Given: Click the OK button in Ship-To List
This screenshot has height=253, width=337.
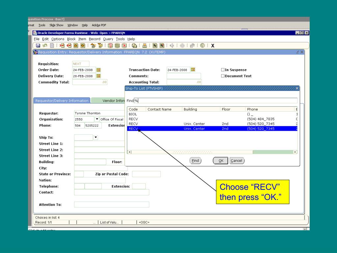Looking at the screenshot, I should [220, 160].
